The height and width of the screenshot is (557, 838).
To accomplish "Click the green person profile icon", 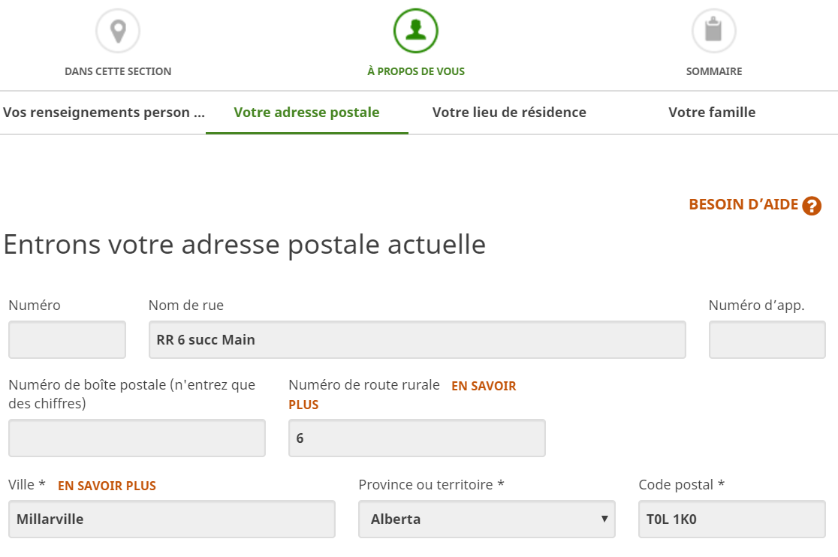I will coord(416,31).
